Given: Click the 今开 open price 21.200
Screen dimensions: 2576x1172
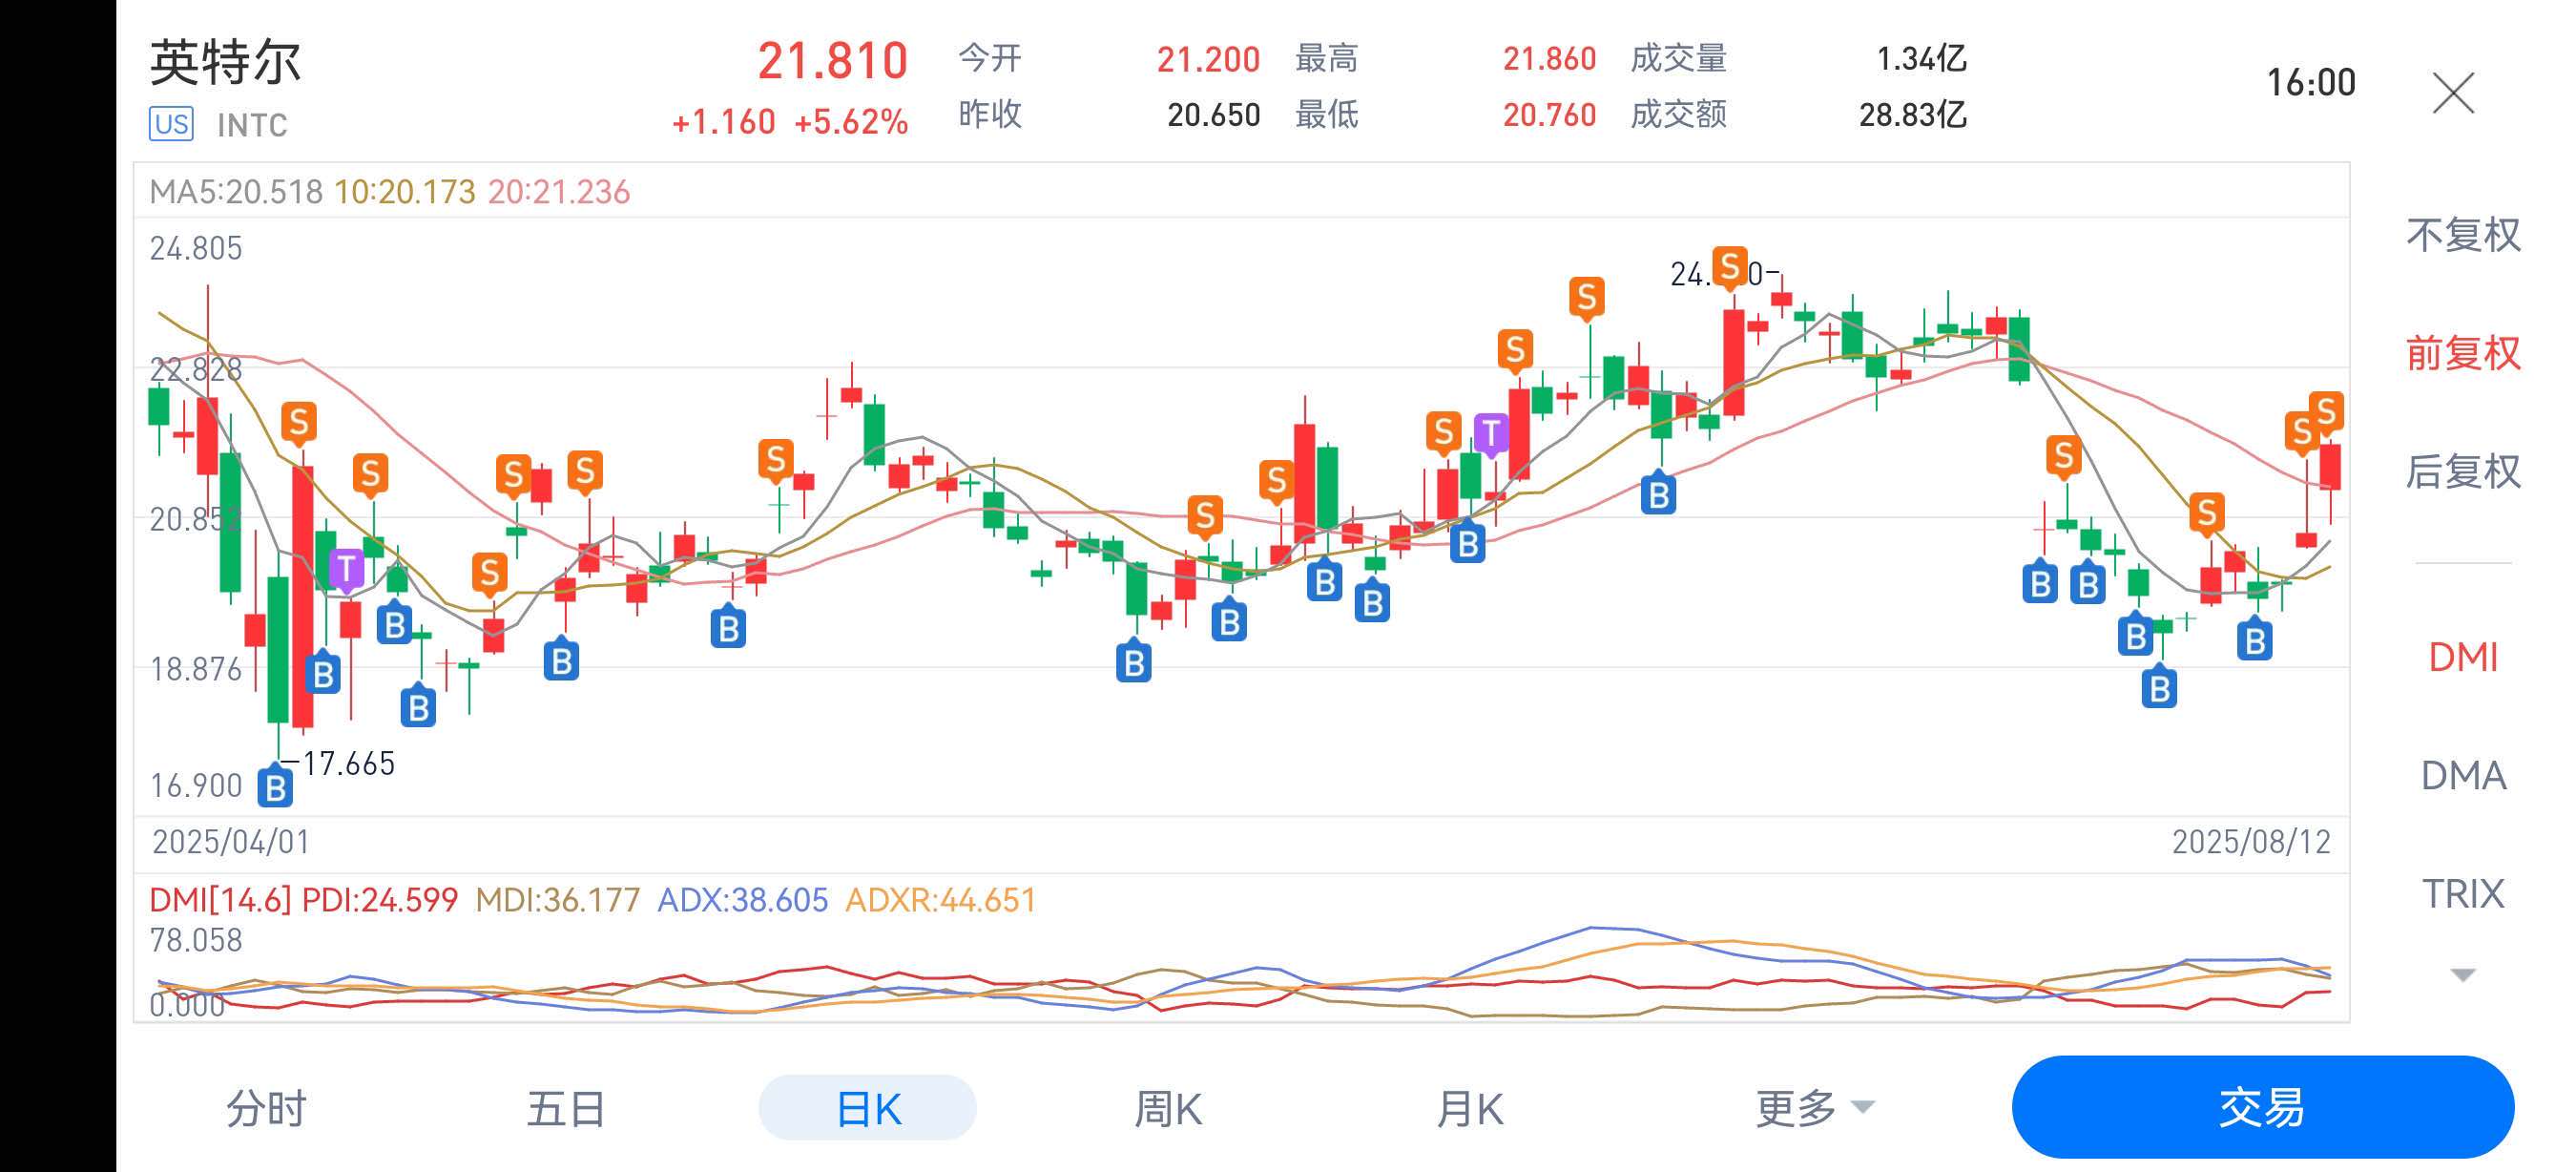Looking at the screenshot, I should pyautogui.click(x=1208, y=59).
